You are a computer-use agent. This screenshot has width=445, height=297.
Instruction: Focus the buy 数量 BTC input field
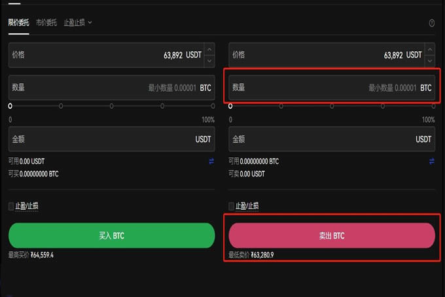click(x=111, y=88)
